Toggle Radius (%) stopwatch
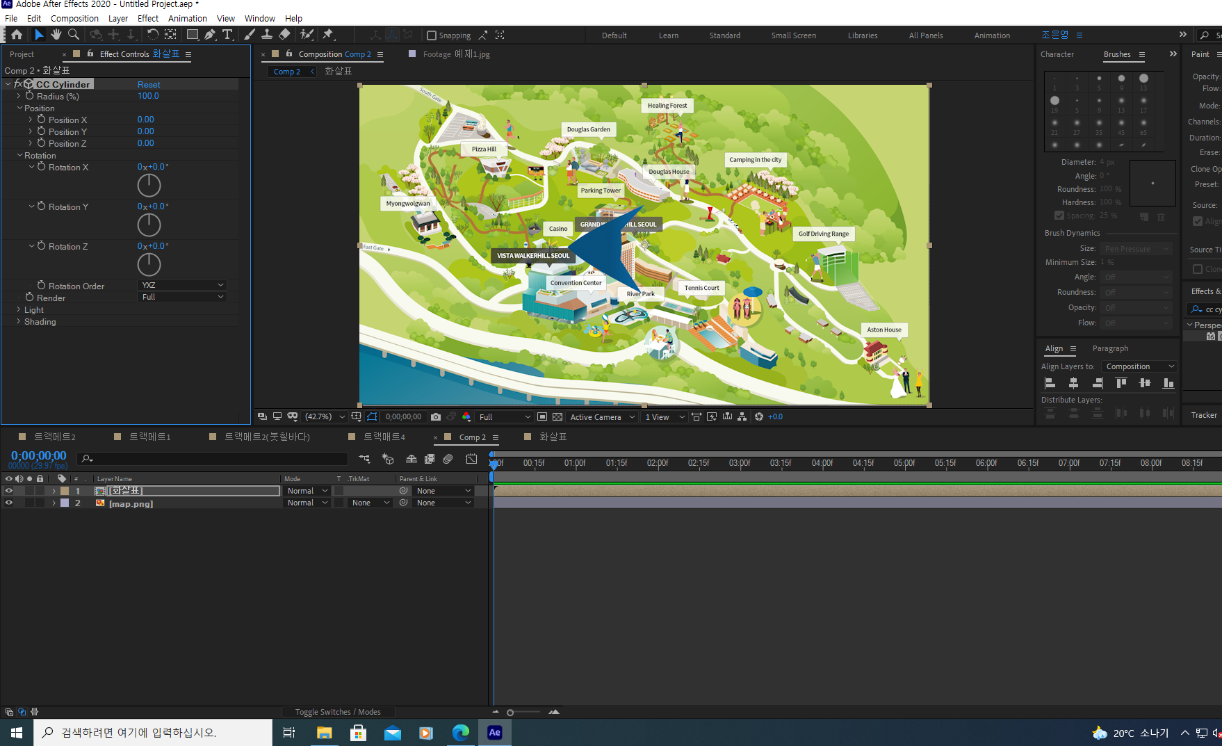 tap(30, 96)
